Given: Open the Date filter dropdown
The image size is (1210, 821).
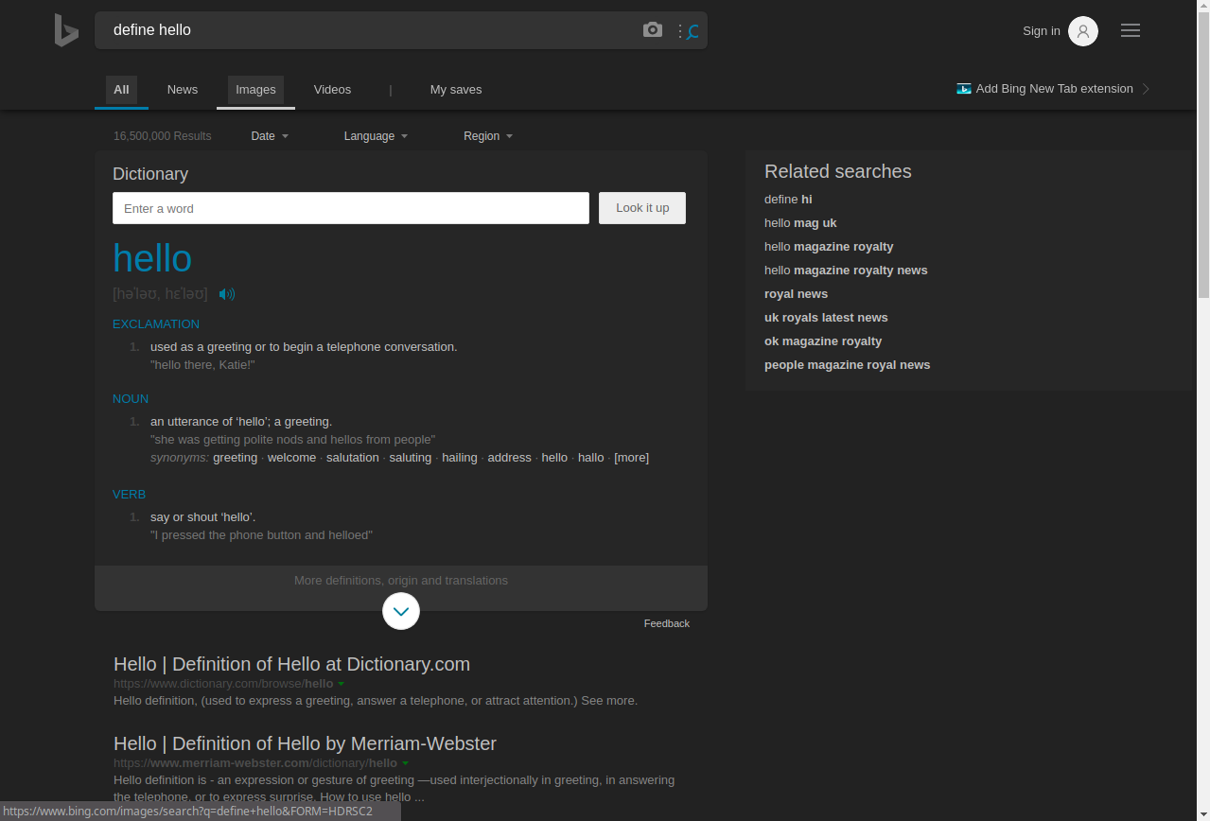Looking at the screenshot, I should click(270, 135).
